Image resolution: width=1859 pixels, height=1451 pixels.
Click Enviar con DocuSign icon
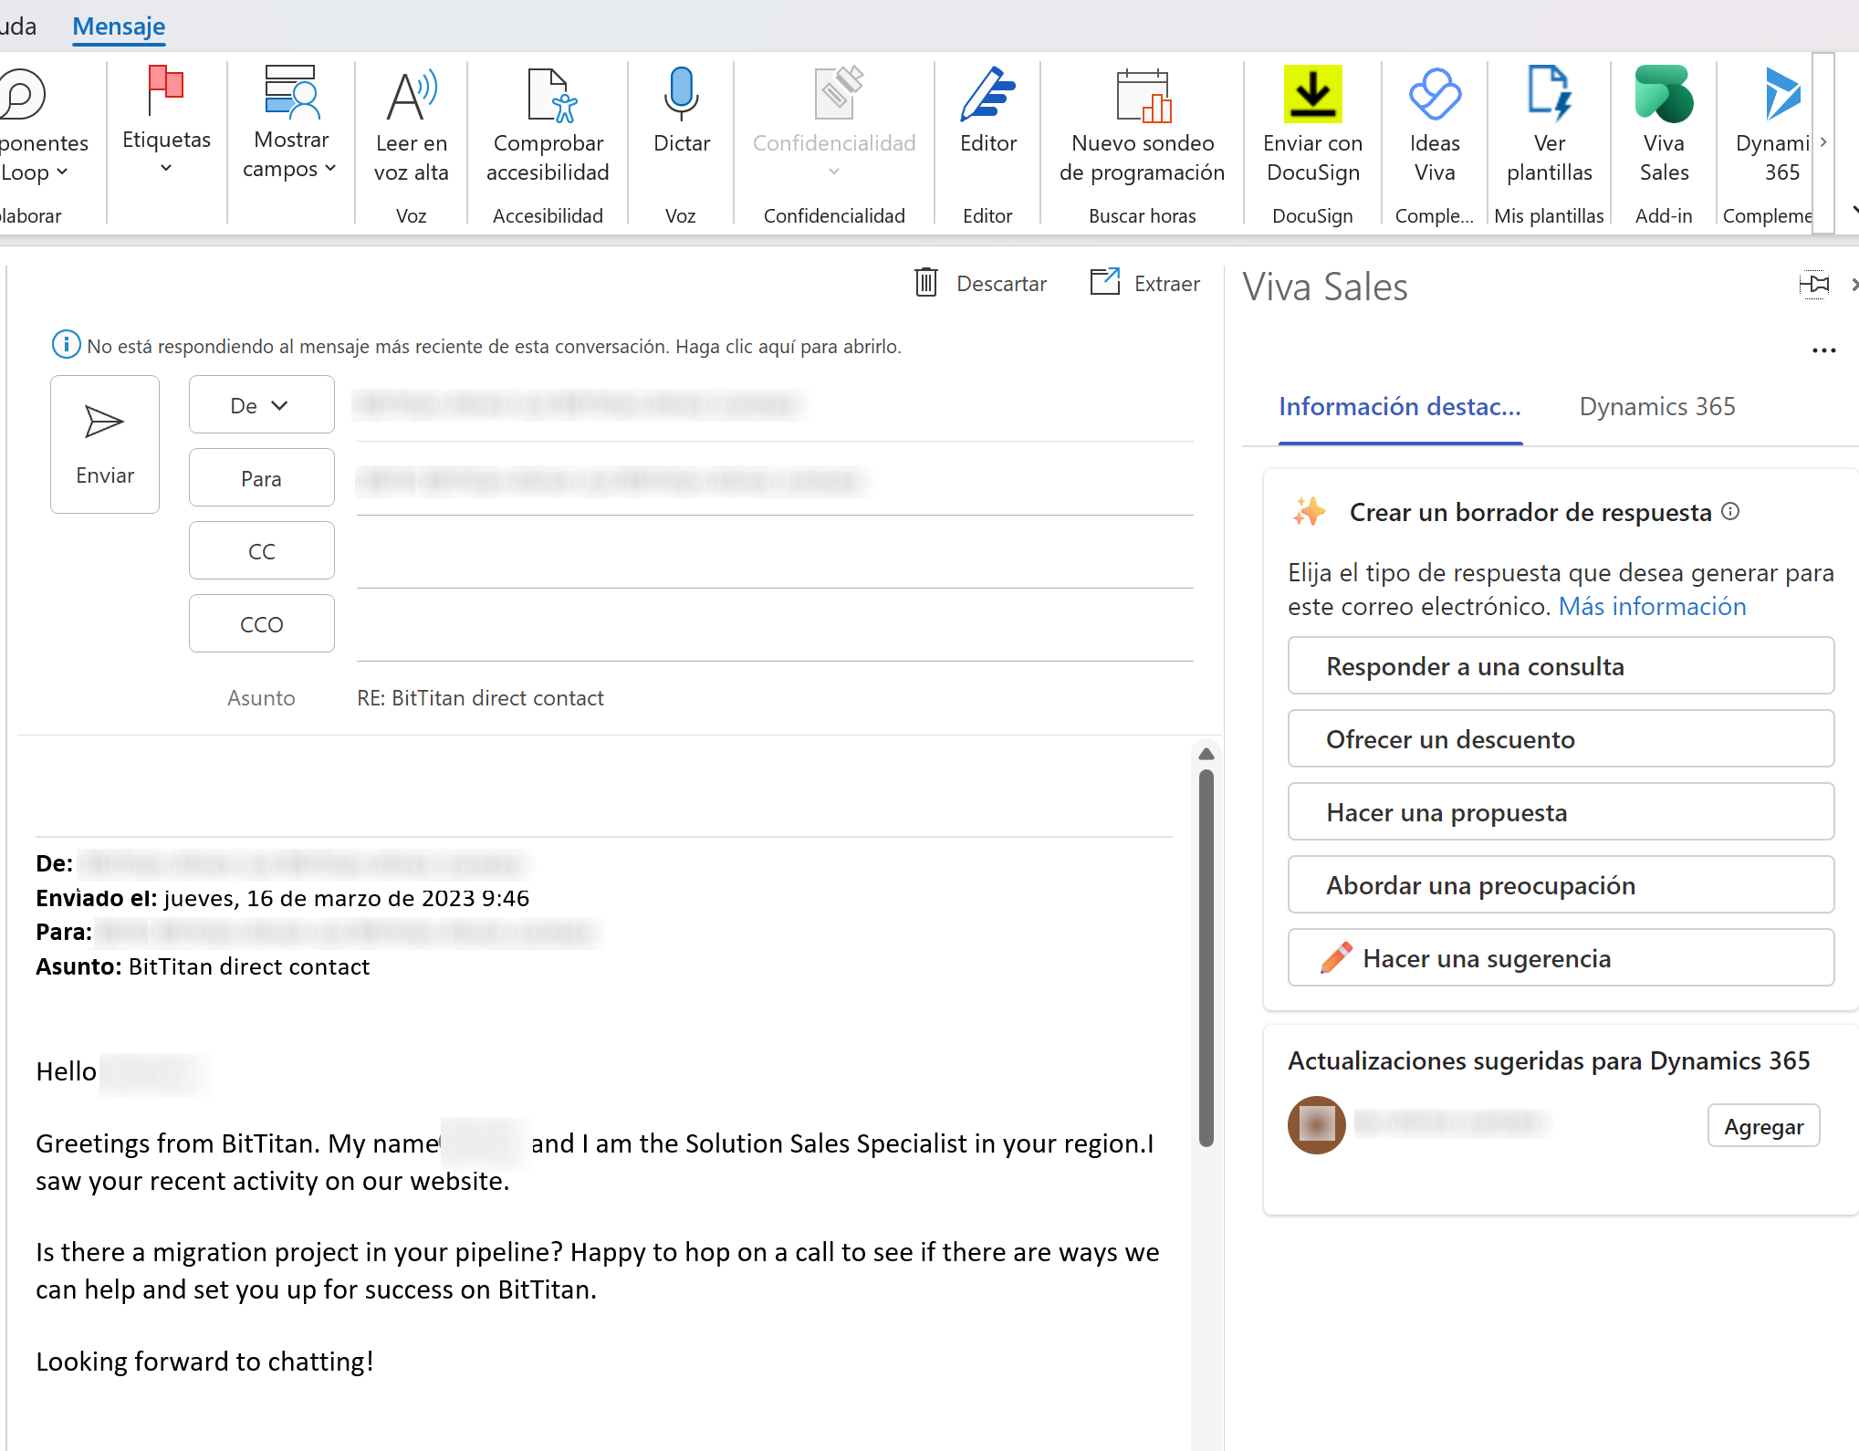point(1312,94)
